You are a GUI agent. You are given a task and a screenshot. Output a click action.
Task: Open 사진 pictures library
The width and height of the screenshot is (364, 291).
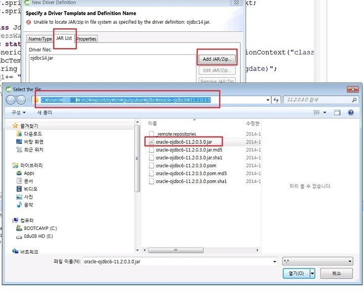25,197
